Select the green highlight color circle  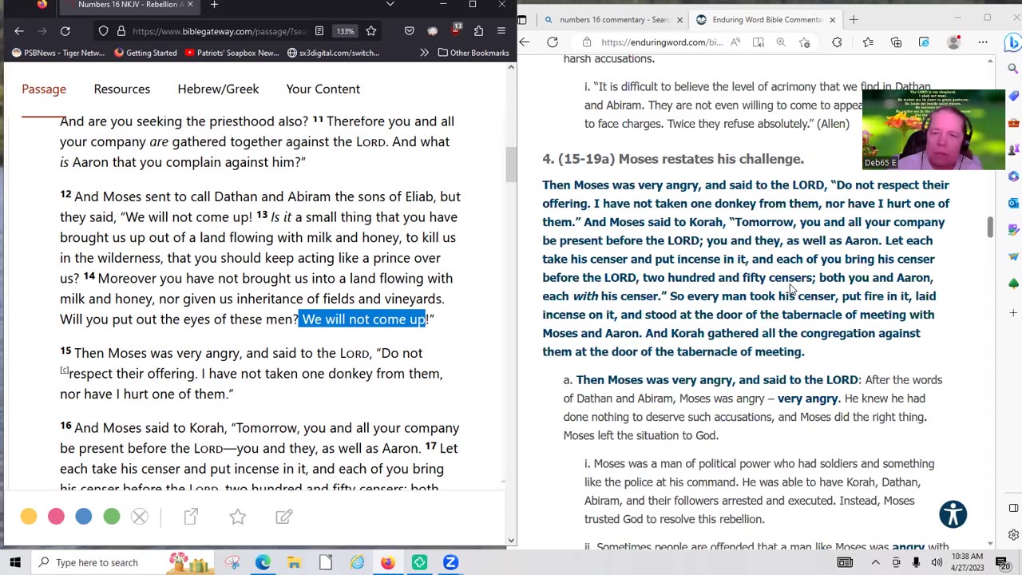tap(112, 517)
